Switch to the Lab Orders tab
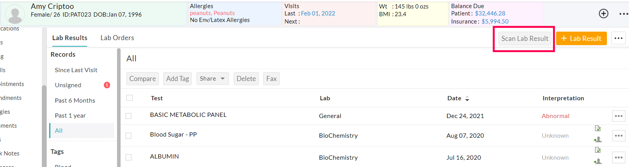Screen dimensions: 629x167 117,38
